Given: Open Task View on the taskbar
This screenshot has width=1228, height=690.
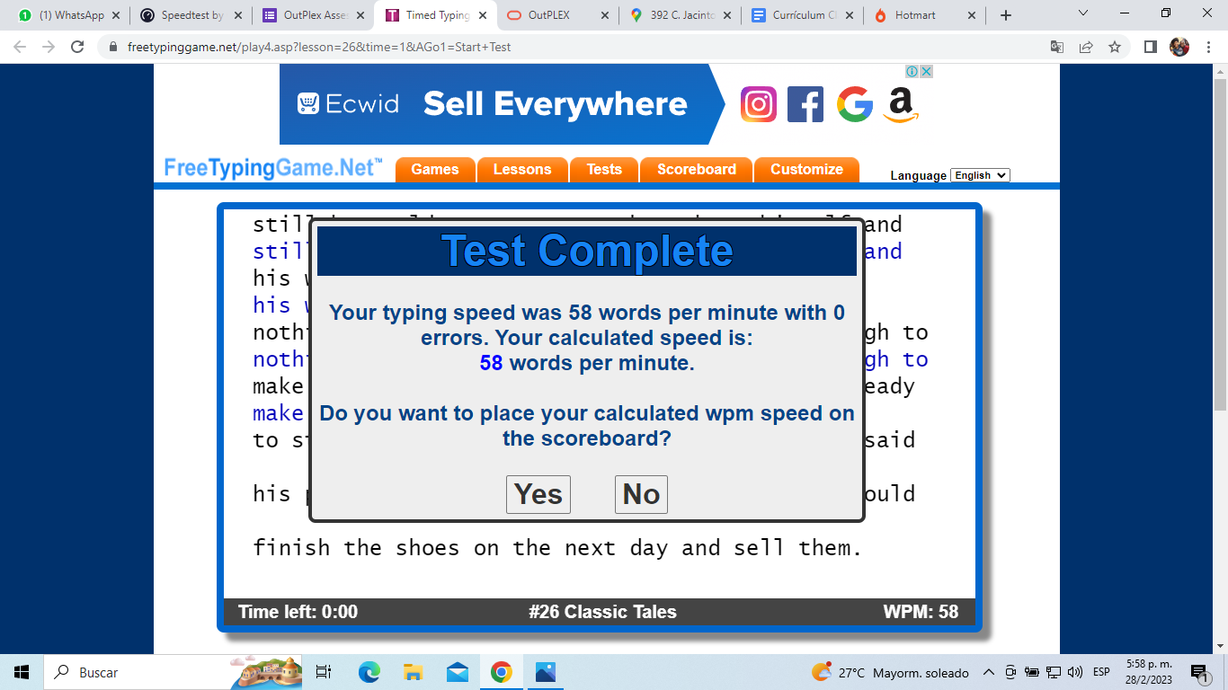Looking at the screenshot, I should point(325,672).
